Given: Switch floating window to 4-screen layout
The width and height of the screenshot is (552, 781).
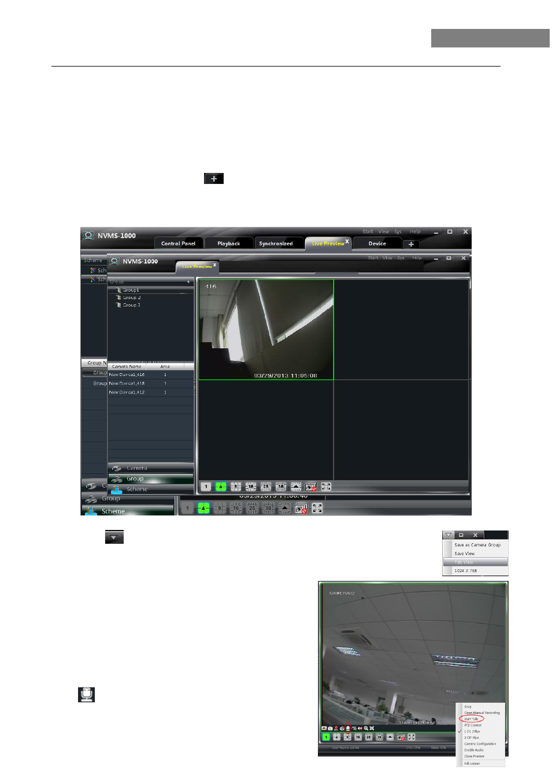Looking at the screenshot, I should (x=221, y=487).
